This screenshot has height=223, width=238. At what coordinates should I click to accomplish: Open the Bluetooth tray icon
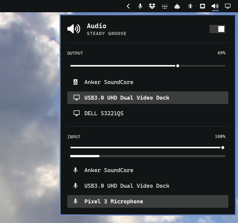(190, 6)
